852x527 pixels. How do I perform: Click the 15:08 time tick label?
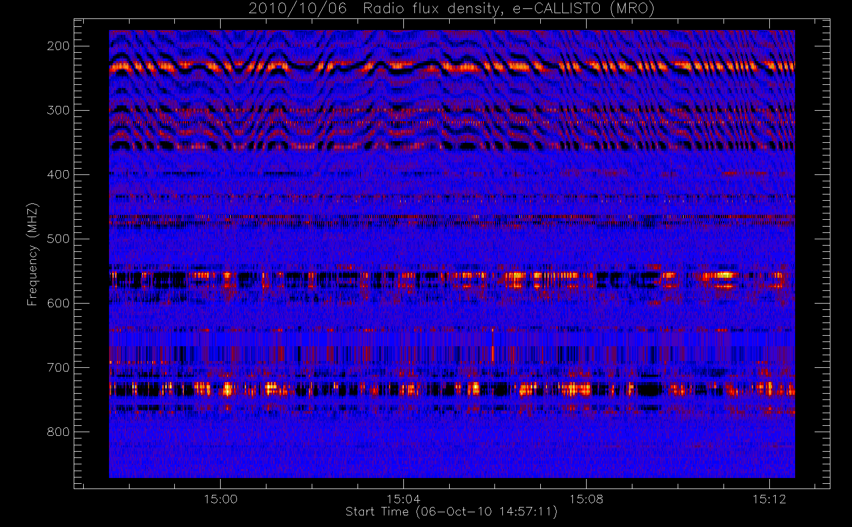tap(586, 499)
